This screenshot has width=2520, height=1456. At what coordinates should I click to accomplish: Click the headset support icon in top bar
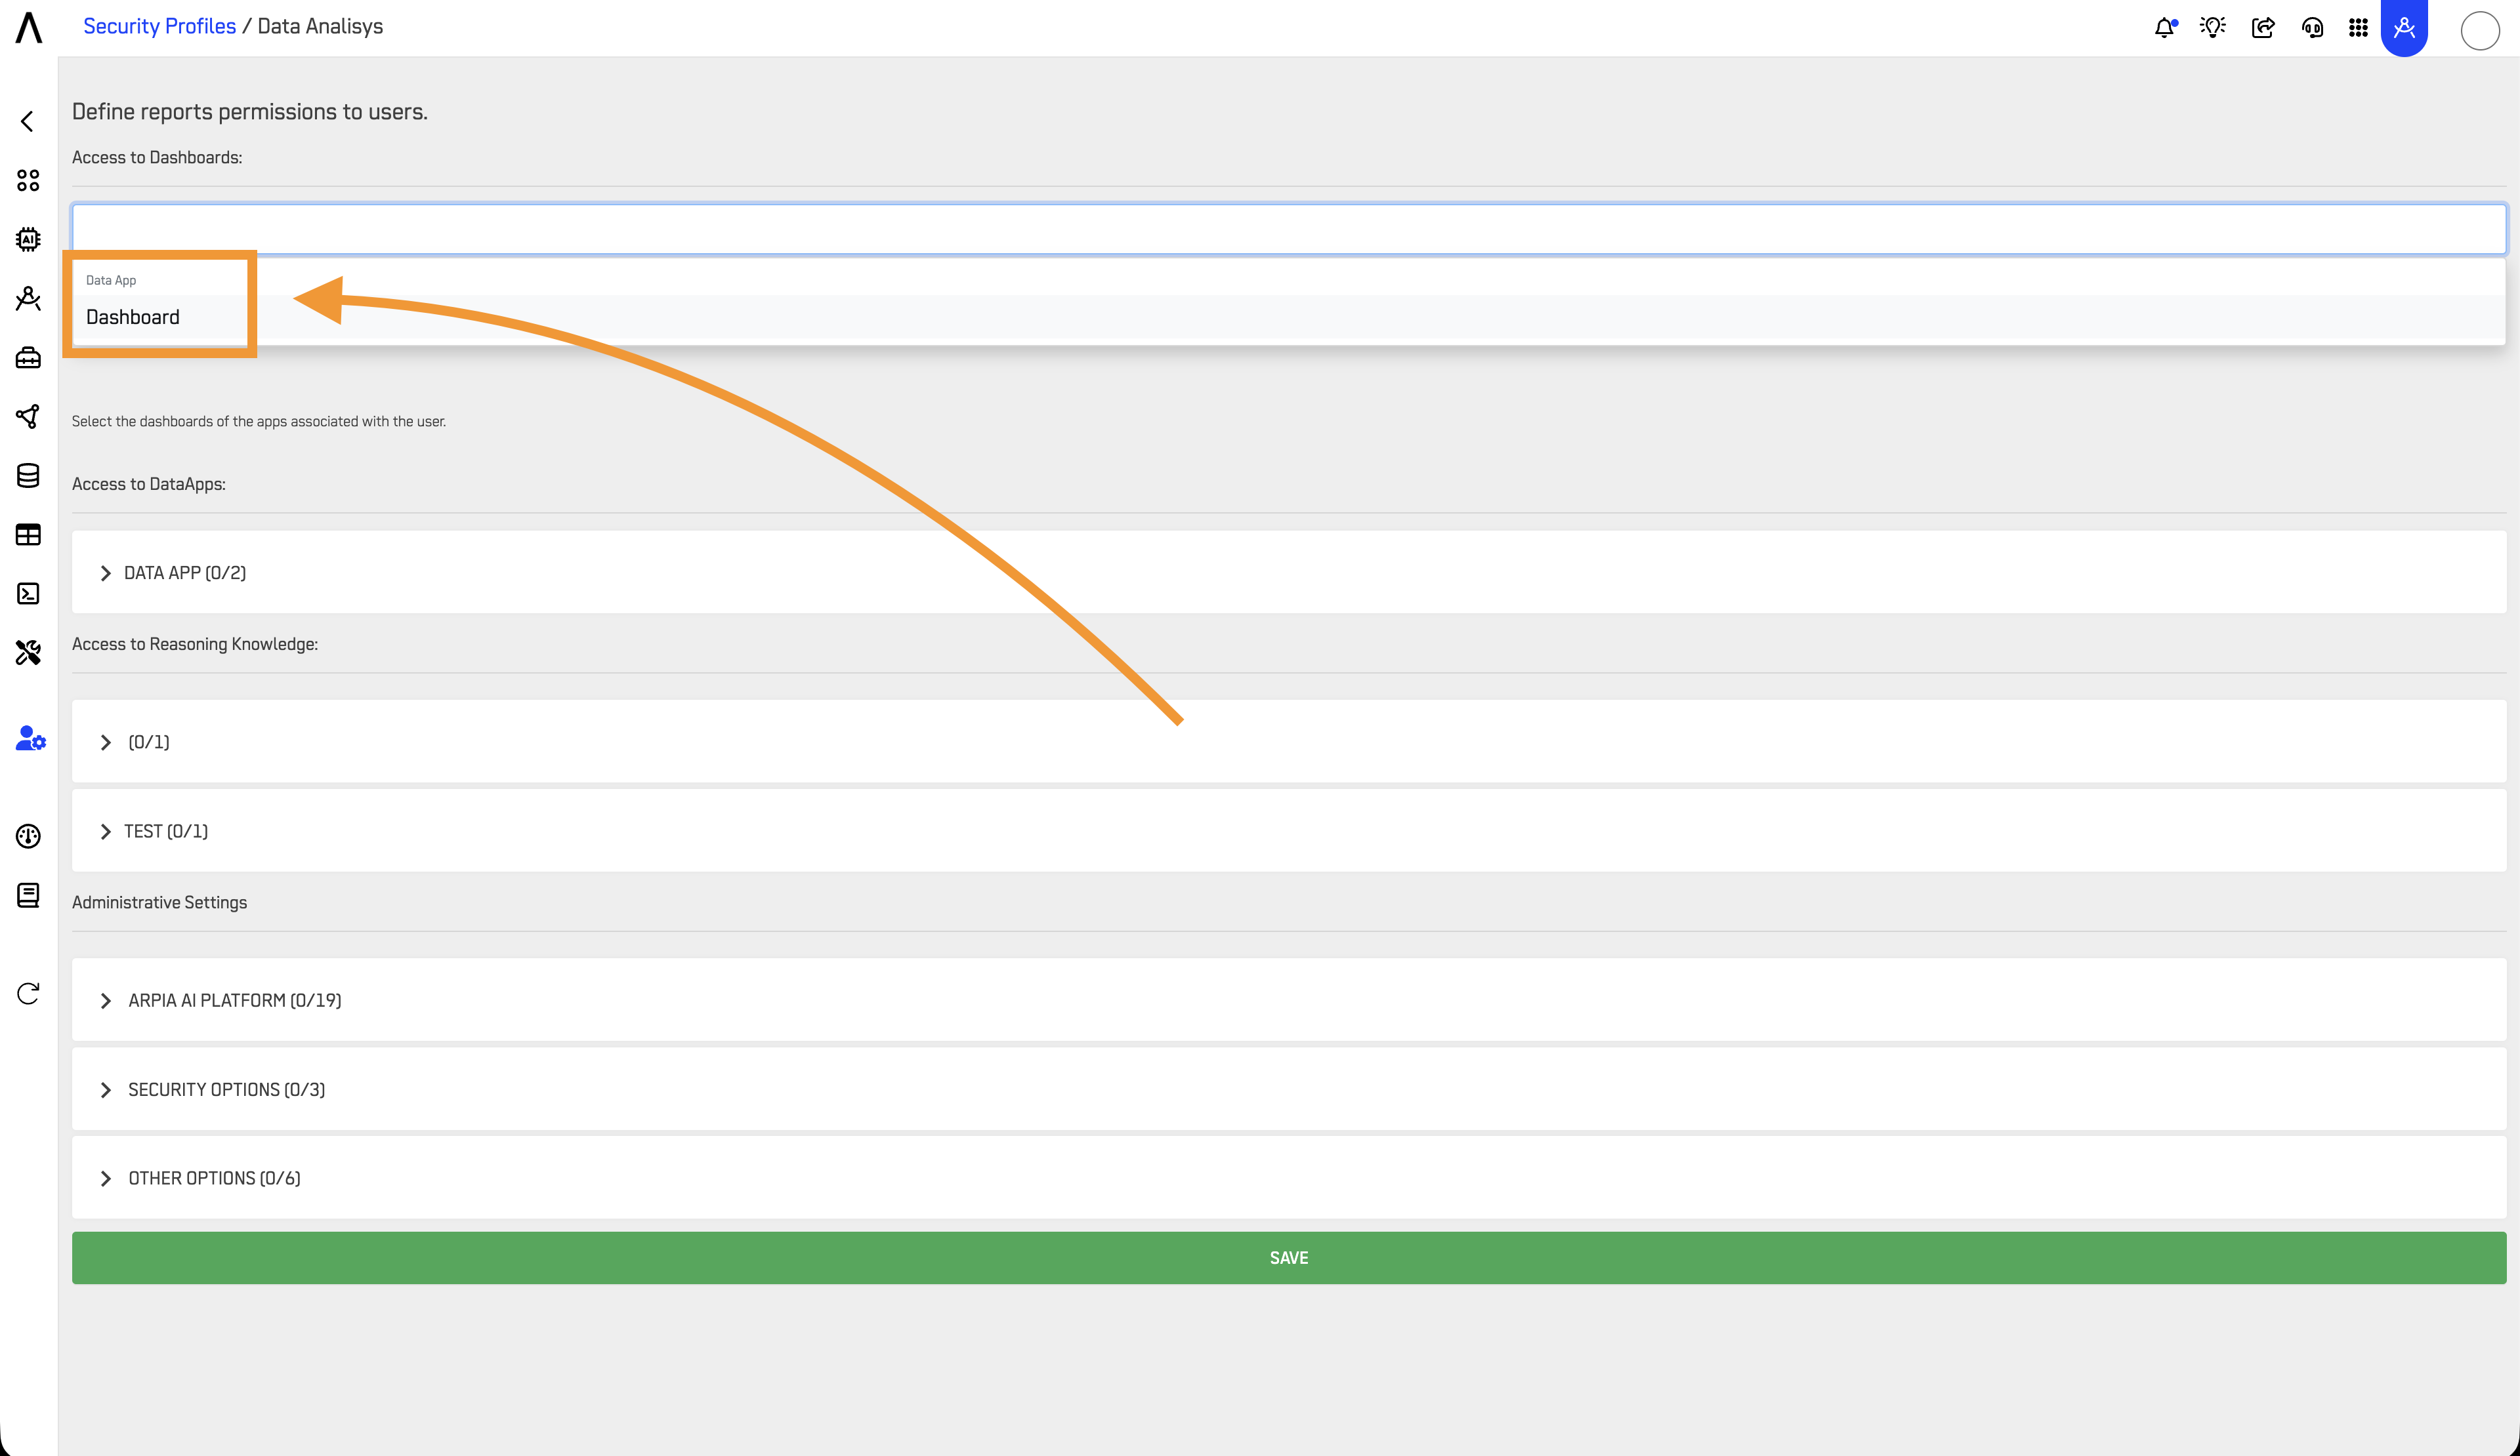click(2312, 27)
